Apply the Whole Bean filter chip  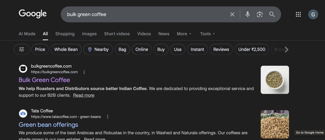(66, 49)
